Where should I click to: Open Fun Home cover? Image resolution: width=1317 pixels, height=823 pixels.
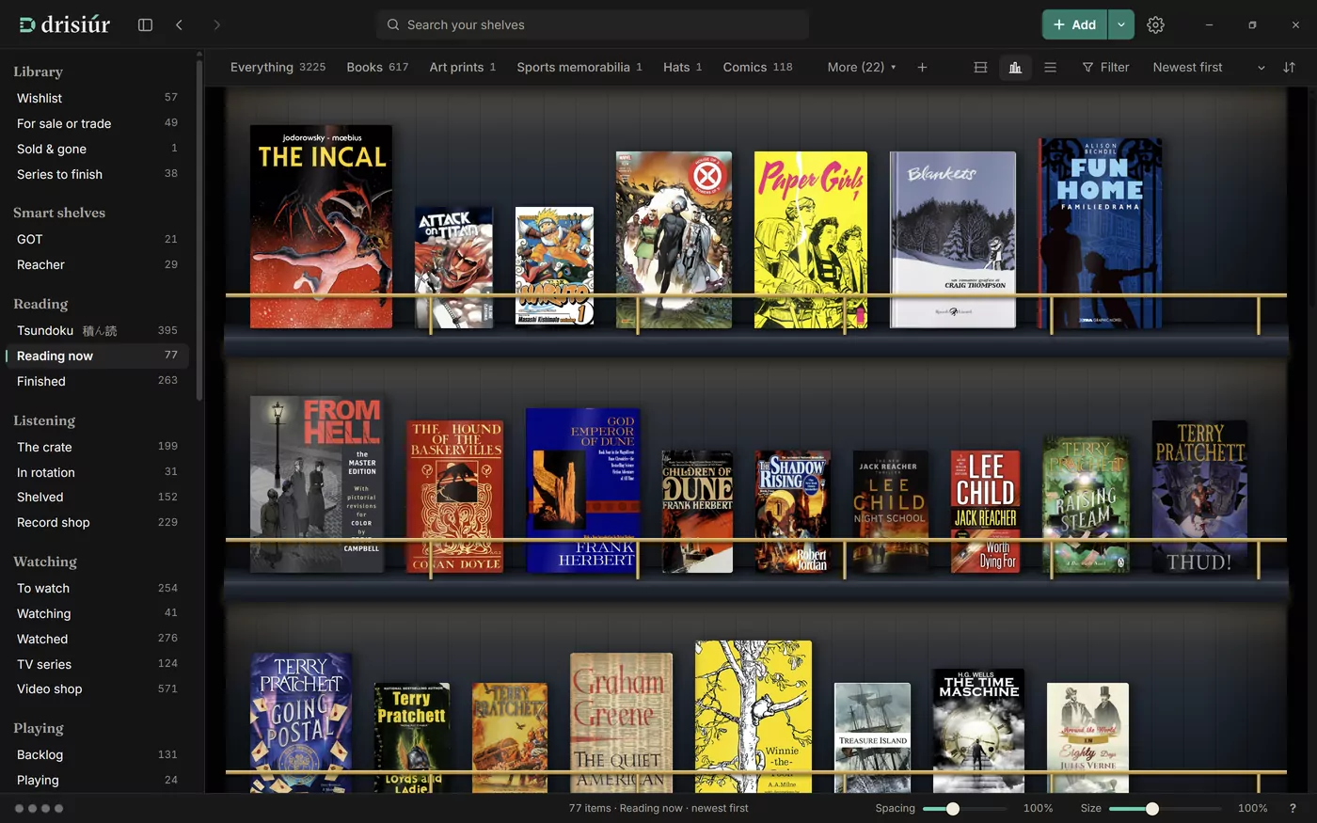(x=1101, y=233)
